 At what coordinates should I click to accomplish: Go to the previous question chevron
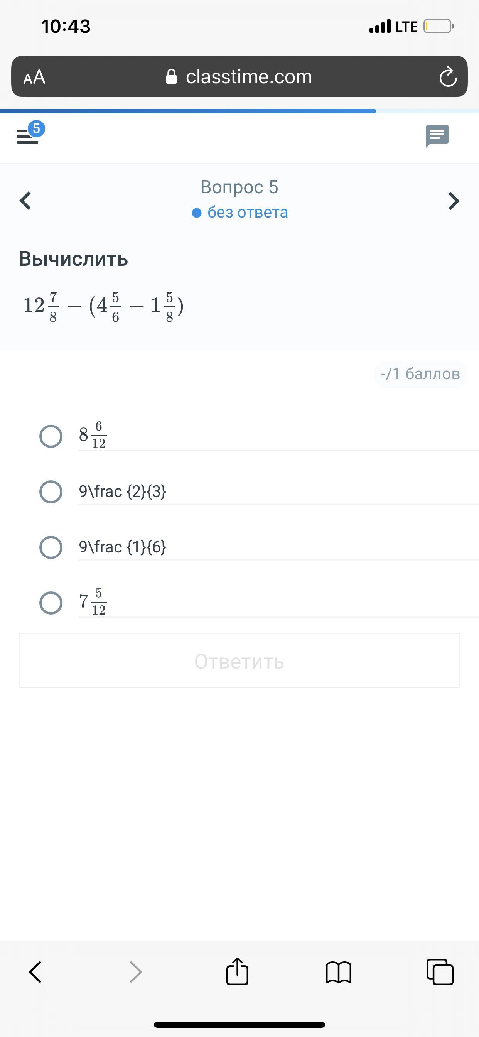pos(25,201)
